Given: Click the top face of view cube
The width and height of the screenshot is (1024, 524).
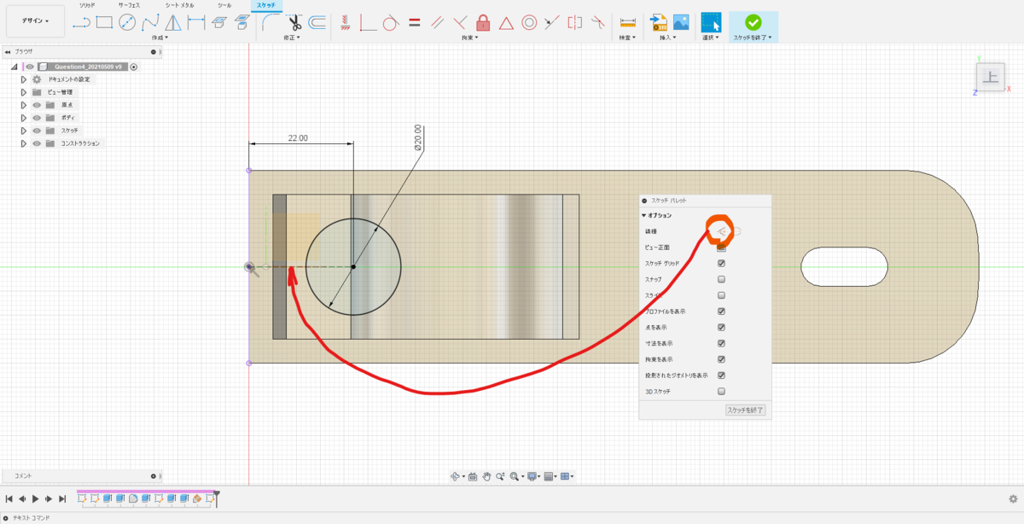Looking at the screenshot, I should [x=990, y=79].
